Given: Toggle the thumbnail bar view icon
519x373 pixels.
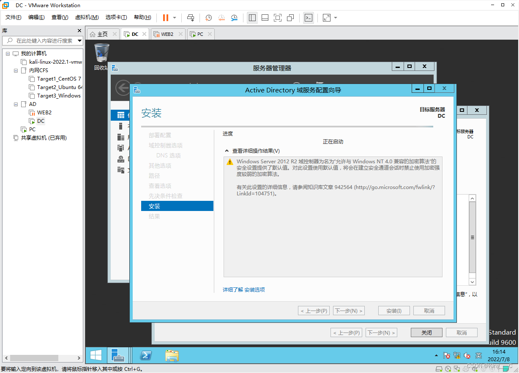Looking at the screenshot, I should click(x=265, y=18).
